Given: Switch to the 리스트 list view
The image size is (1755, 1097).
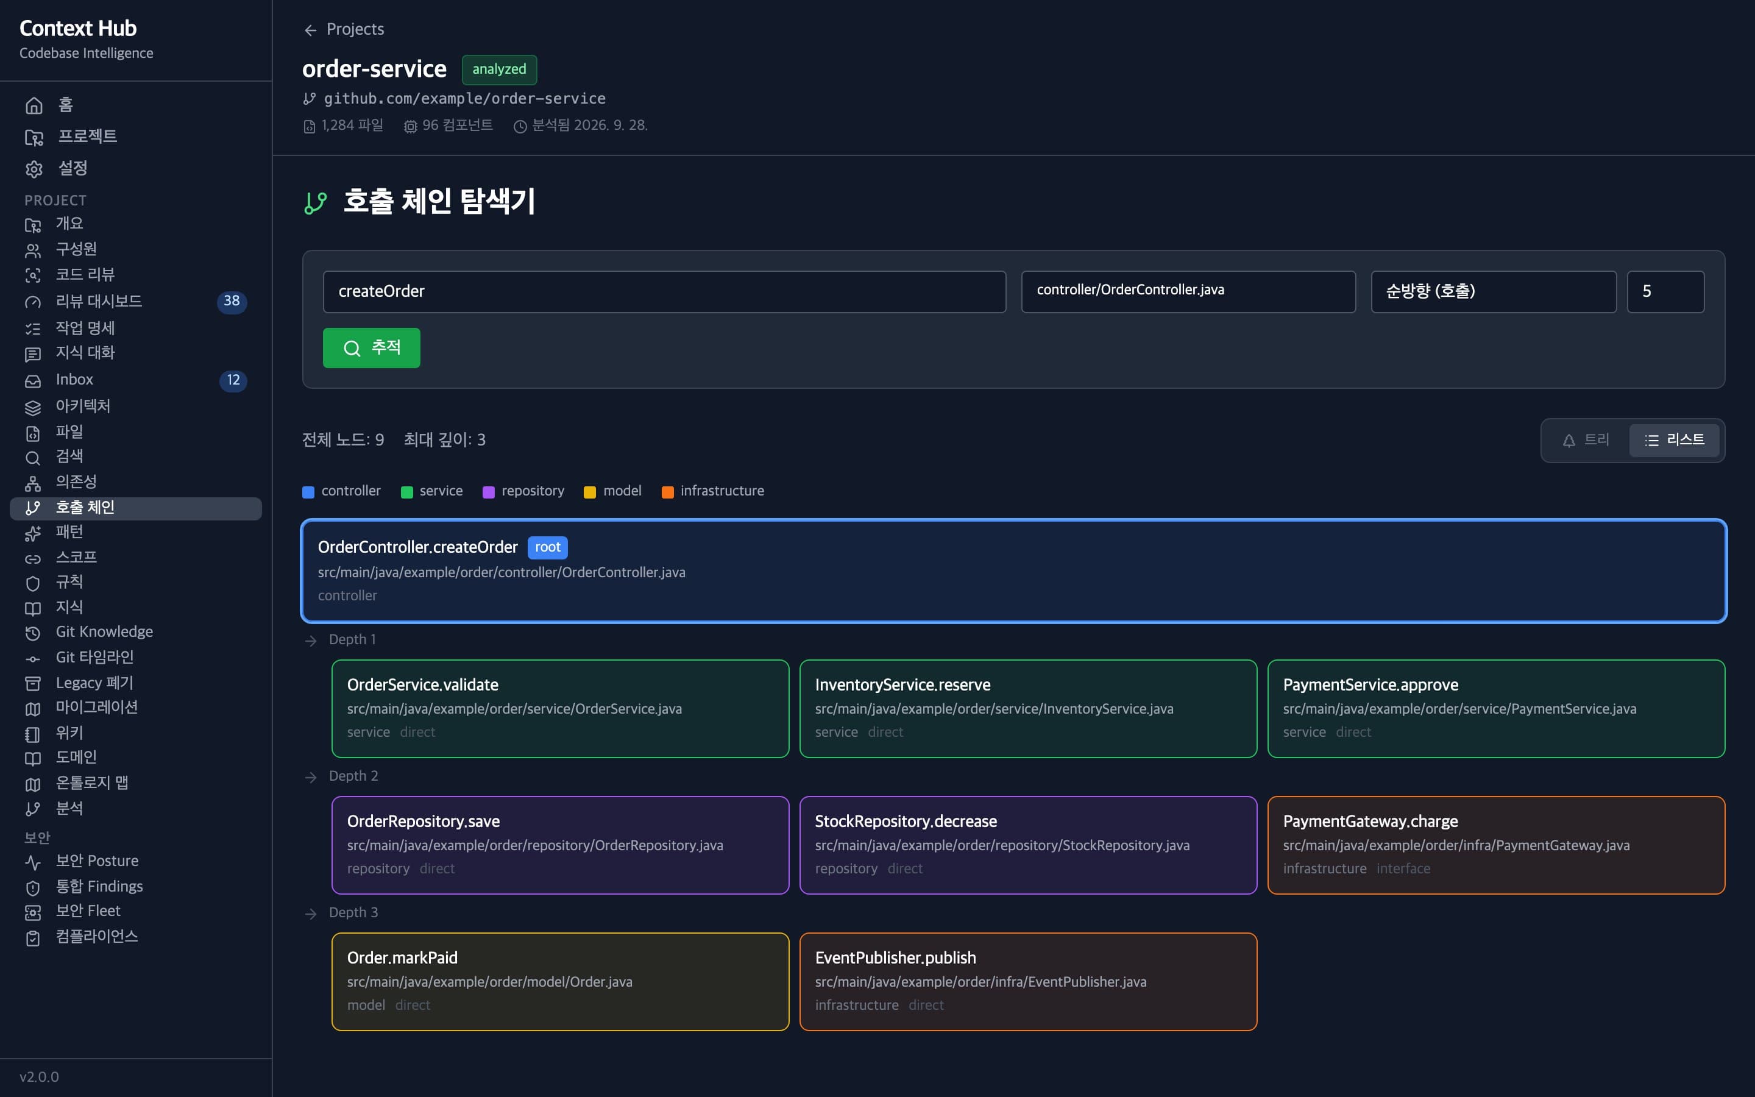Looking at the screenshot, I should [1675, 441].
